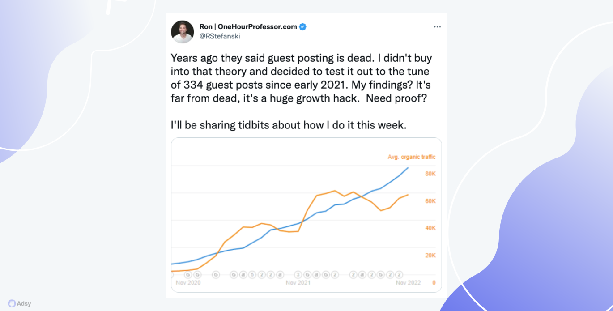Viewport: 613px width, 311px height.
Task: Open Ron's profile avatar photo
Action: tap(183, 32)
